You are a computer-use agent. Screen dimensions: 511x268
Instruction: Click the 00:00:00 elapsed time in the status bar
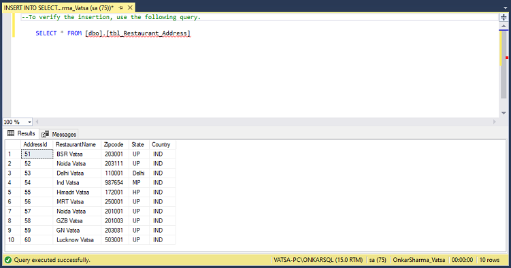(462, 260)
